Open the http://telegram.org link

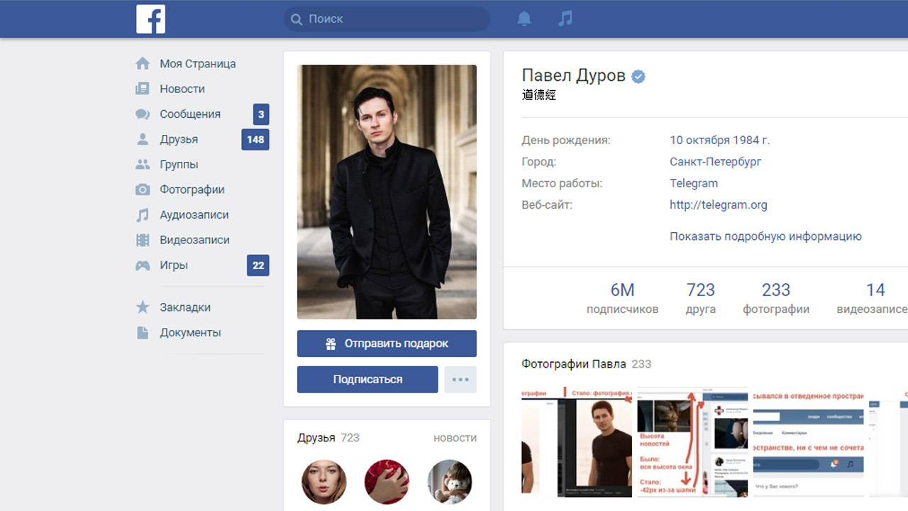coord(719,205)
